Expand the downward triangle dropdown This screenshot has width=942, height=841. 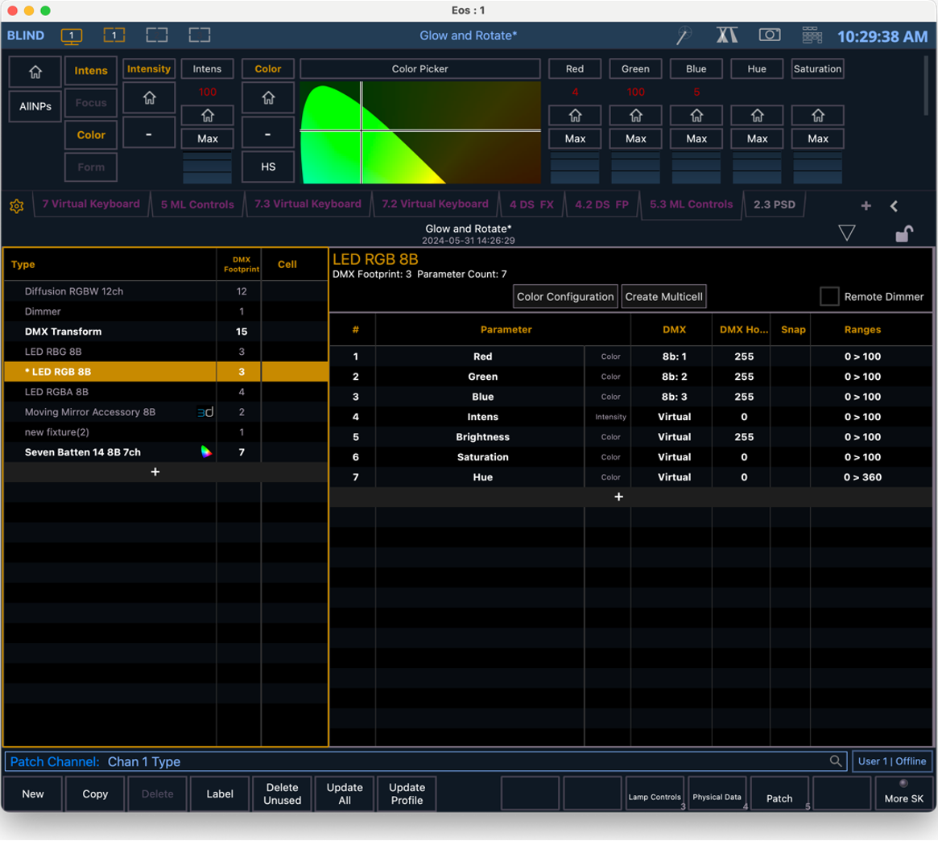coord(846,233)
